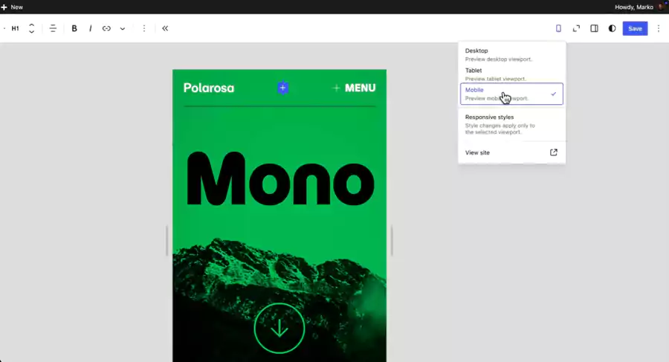Choose Desktop viewport preview

click(x=511, y=54)
